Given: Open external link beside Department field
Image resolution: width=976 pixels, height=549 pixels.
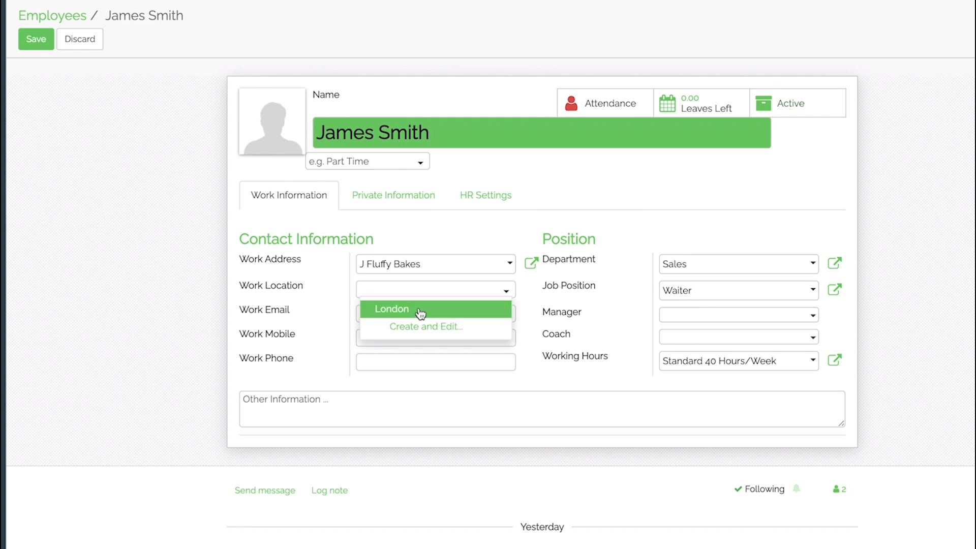Looking at the screenshot, I should pyautogui.click(x=834, y=263).
